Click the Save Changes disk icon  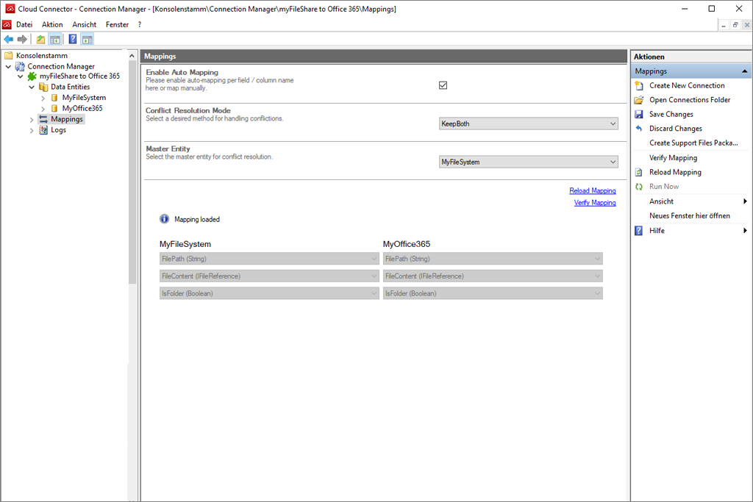tap(639, 114)
